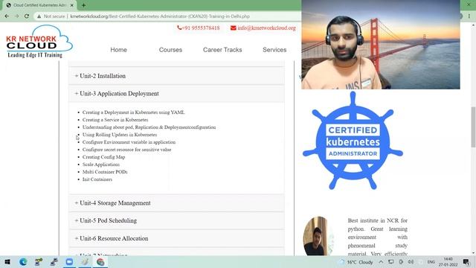Open the Courses menu item
The width and height of the screenshot is (476, 268).
click(170, 50)
